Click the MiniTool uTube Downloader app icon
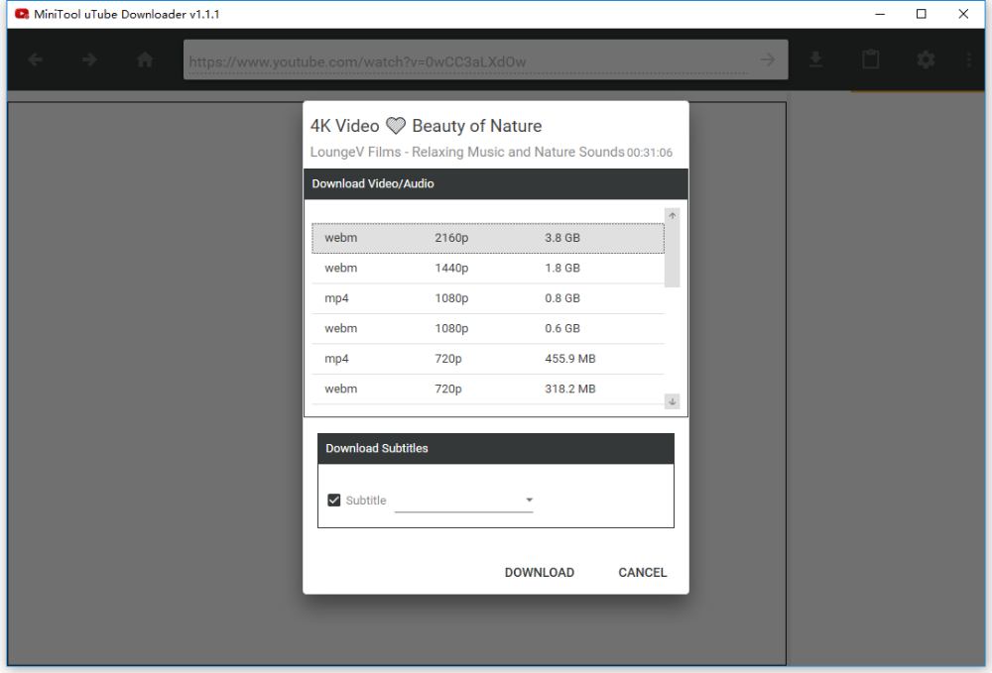992x673 pixels. tap(22, 14)
